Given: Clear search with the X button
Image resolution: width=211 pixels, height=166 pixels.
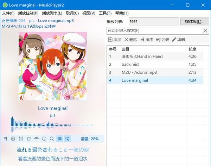Looking at the screenshot, I should pyautogui.click(x=205, y=31).
